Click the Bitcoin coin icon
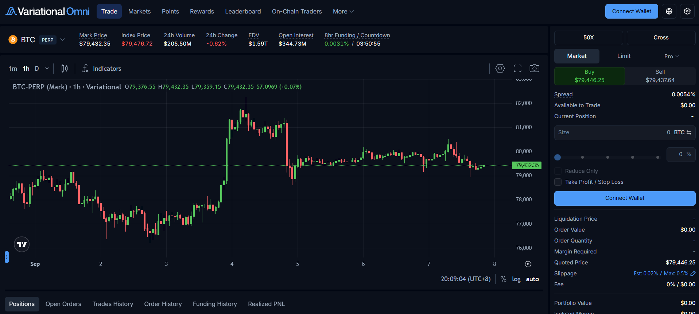 pos(13,39)
